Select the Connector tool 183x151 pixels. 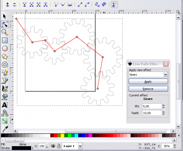pyautogui.click(x=5, y=113)
